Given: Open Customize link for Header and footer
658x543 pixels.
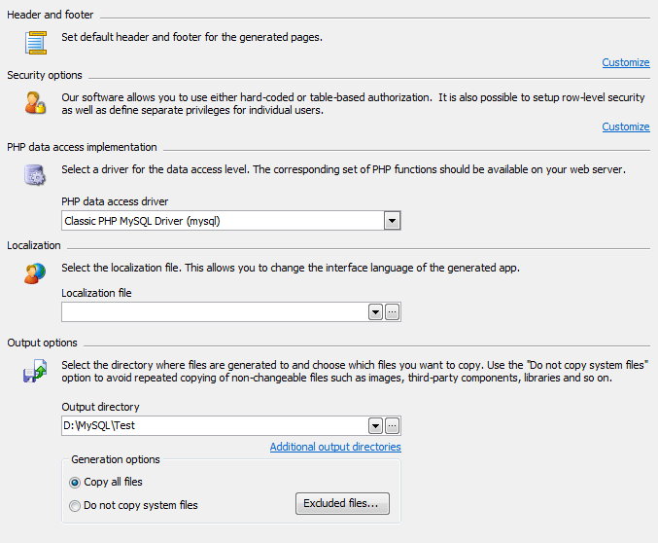Looking at the screenshot, I should click(626, 62).
